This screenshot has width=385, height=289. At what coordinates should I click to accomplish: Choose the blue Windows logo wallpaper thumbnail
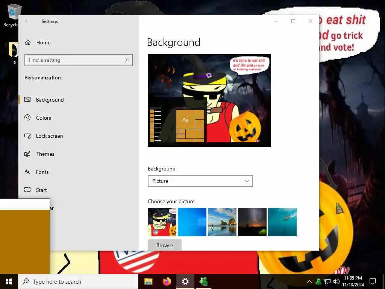tap(192, 222)
